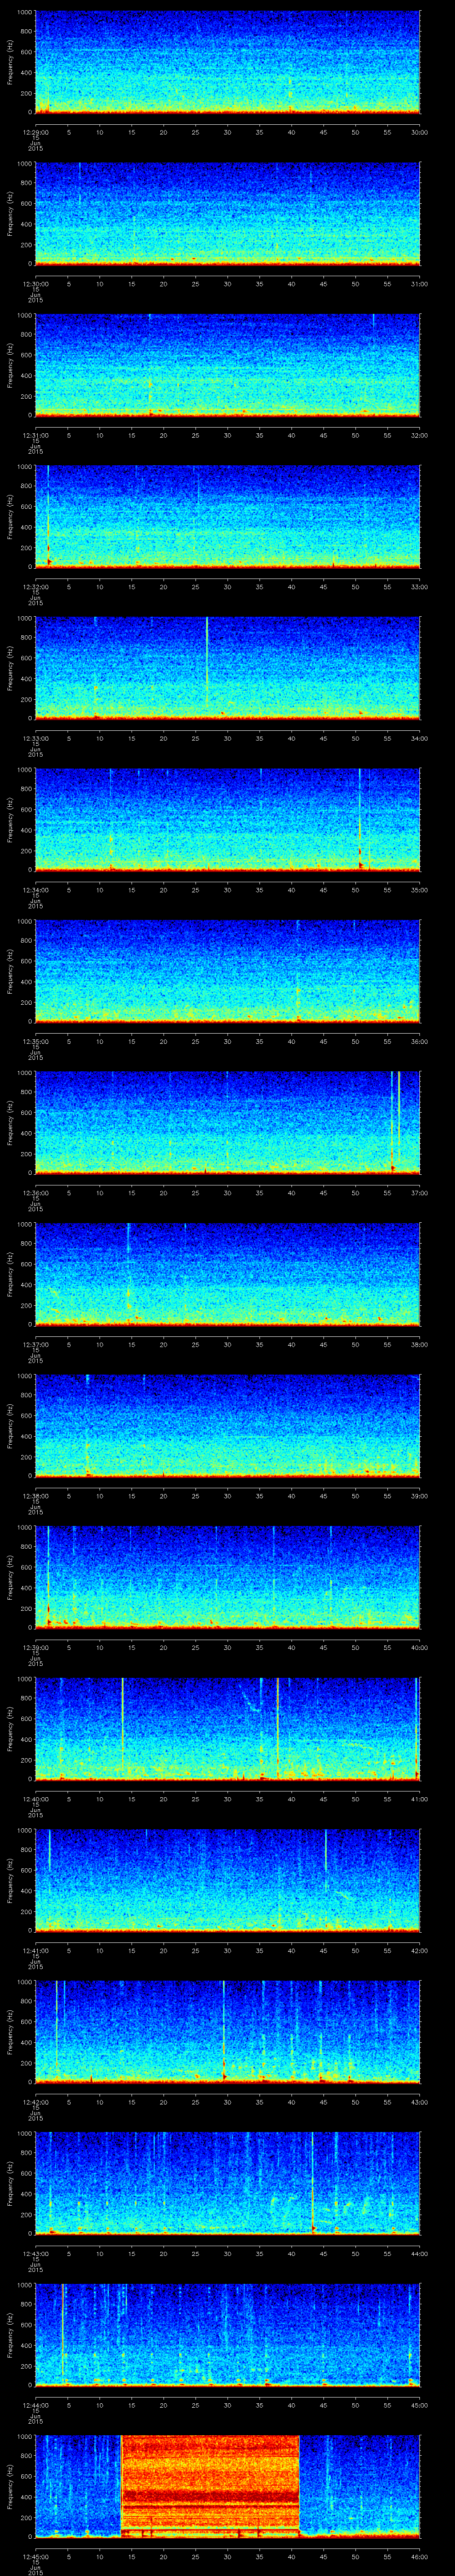Select the spectrogram panel starting at 12:29:00
This screenshot has height=2576, width=455.
[x=227, y=62]
